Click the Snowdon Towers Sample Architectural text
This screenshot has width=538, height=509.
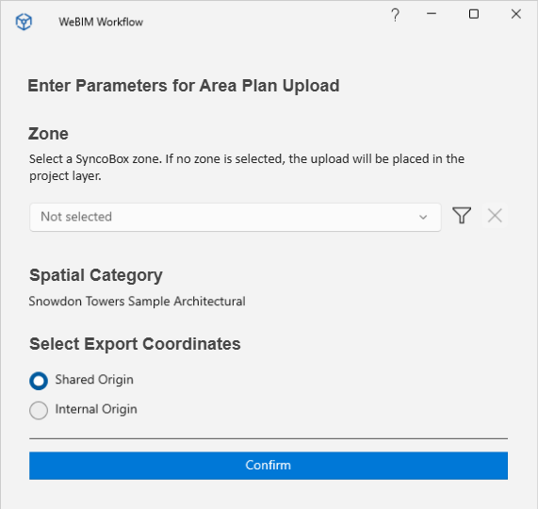(138, 302)
